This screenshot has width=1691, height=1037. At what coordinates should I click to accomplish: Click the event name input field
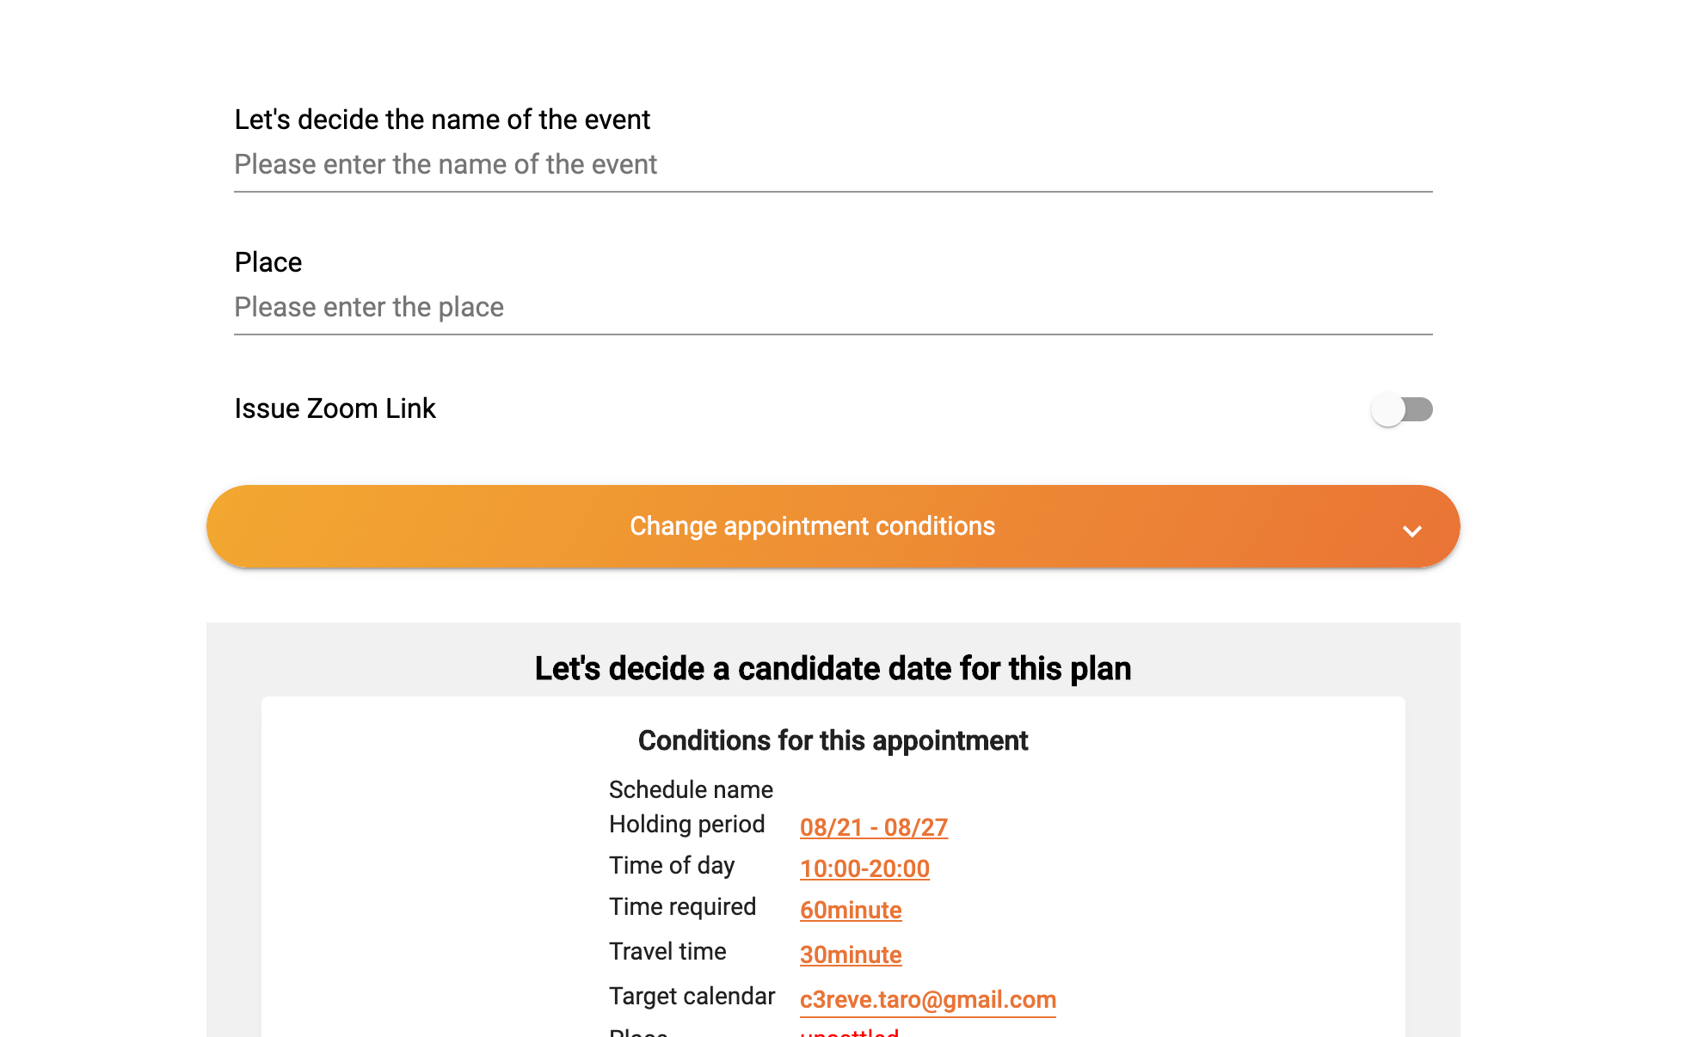[x=833, y=164]
